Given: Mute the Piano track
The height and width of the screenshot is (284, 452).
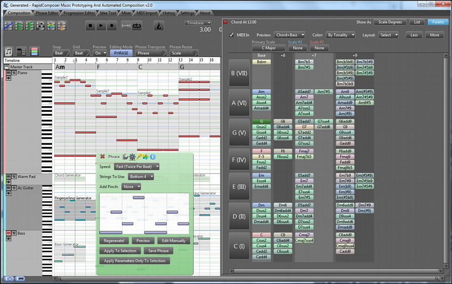Looking at the screenshot, I should pyautogui.click(x=8, y=73).
